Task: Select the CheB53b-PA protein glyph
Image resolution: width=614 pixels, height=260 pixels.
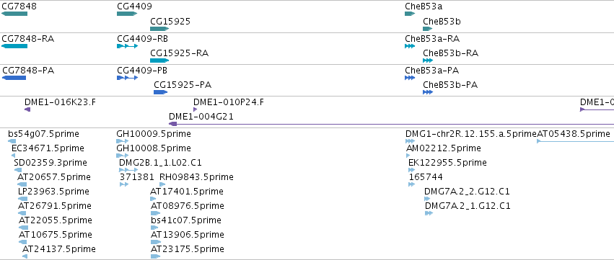Action: coord(428,92)
